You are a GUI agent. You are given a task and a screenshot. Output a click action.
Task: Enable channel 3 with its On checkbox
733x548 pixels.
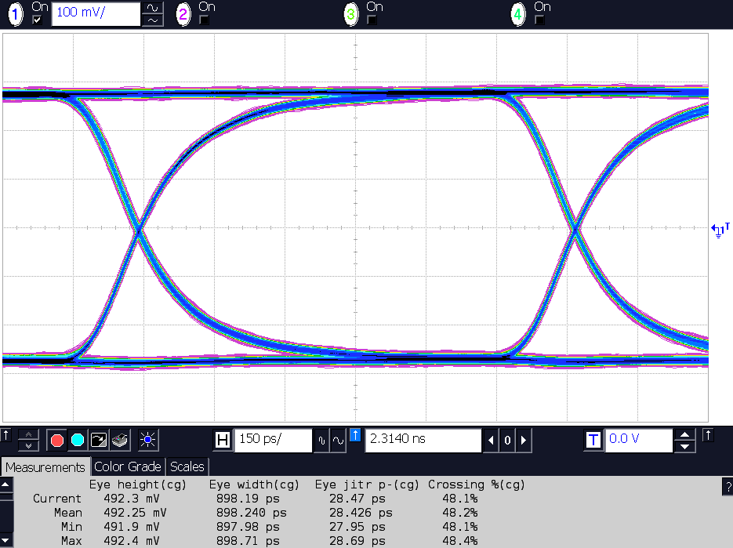click(372, 20)
